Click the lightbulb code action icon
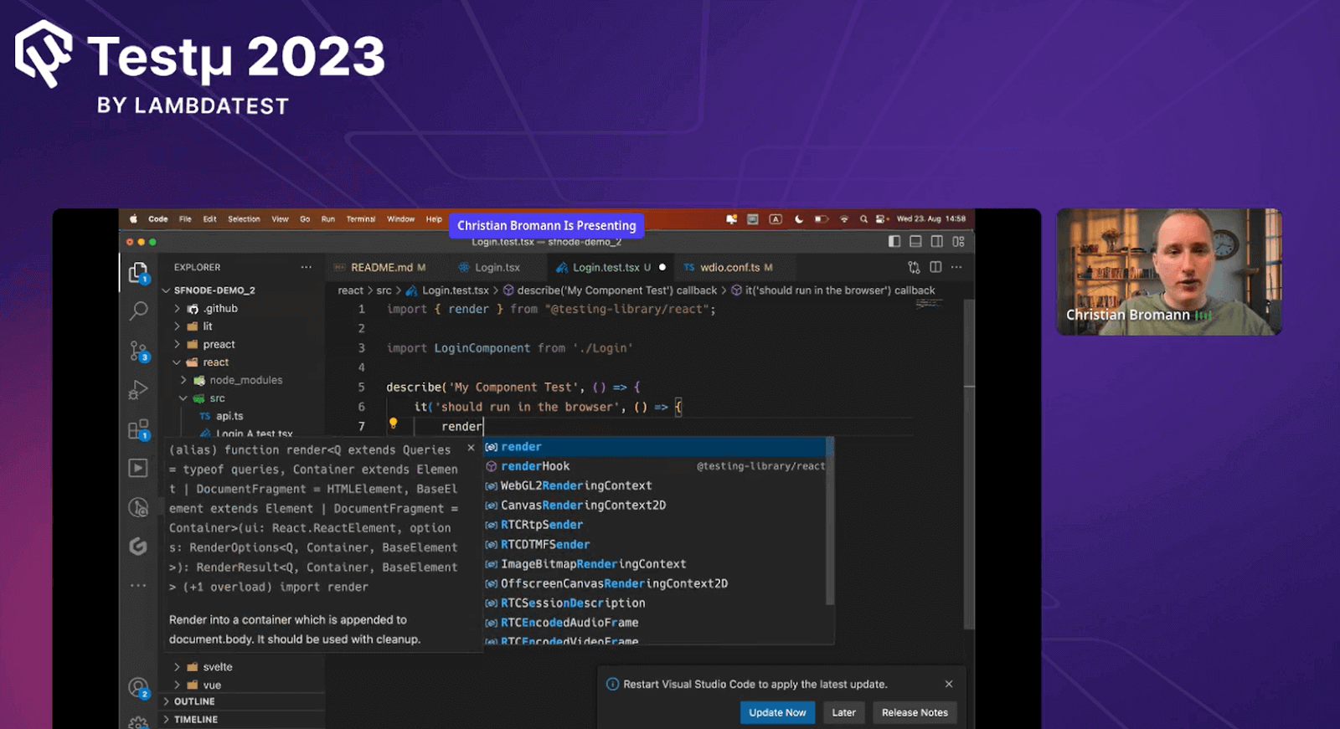 coord(393,424)
